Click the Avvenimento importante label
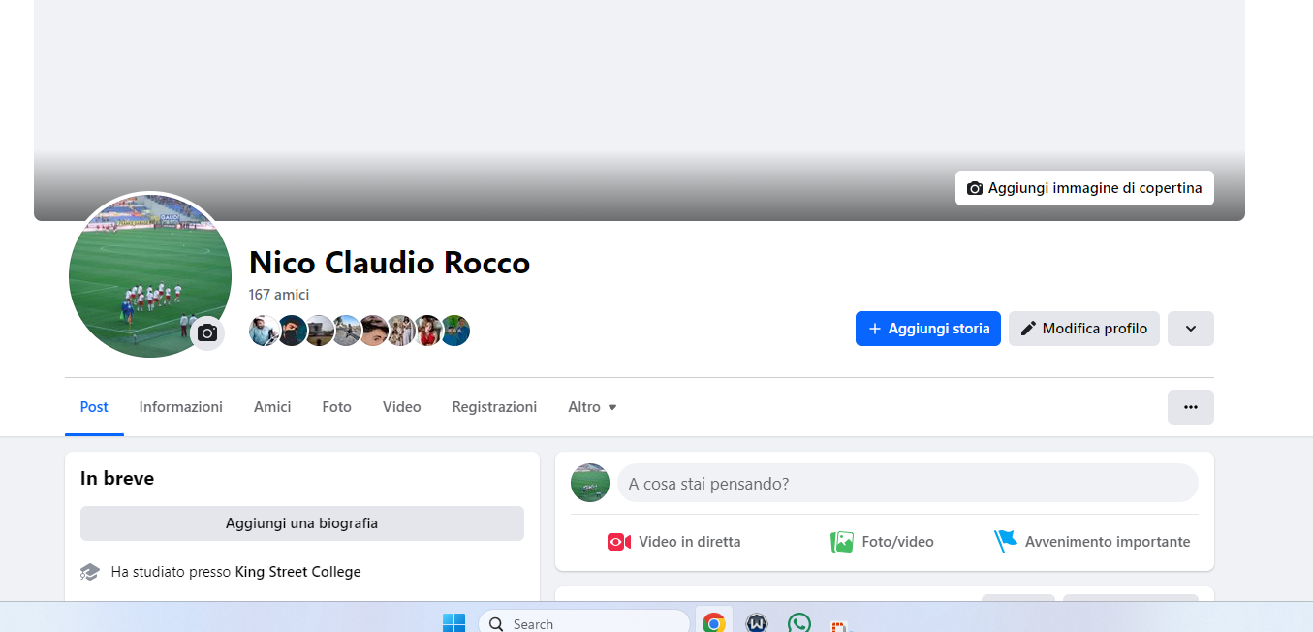 [x=1108, y=542]
